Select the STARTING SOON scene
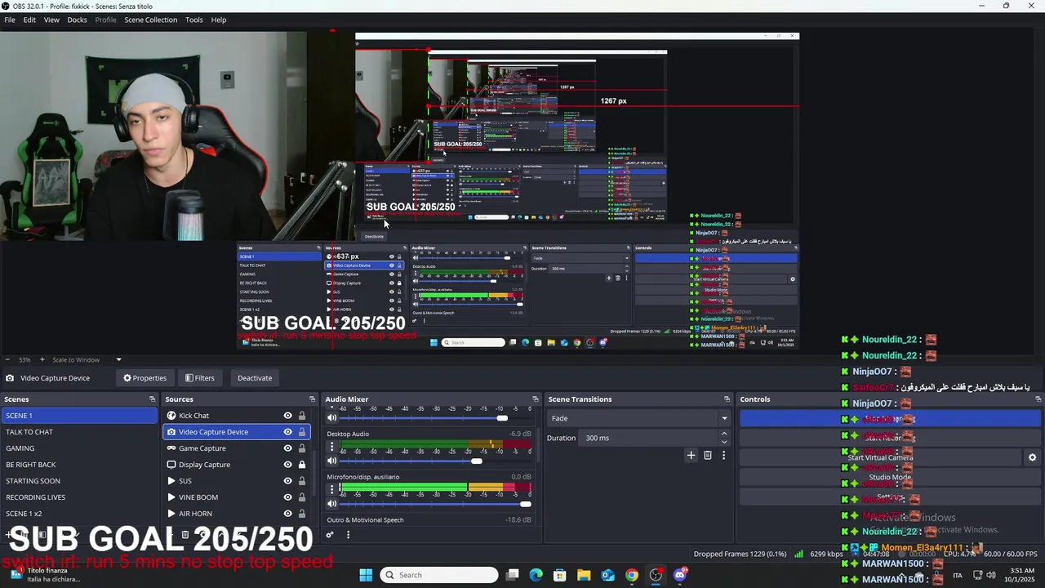 [x=79, y=481]
